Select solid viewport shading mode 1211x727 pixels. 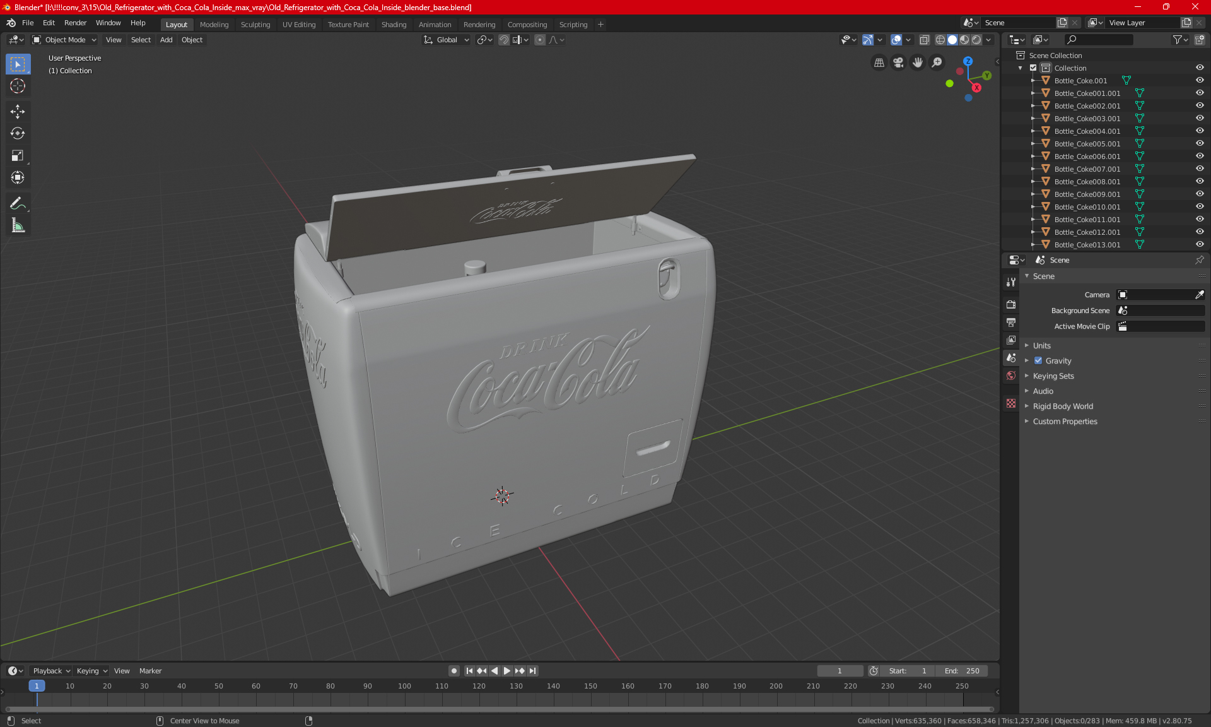point(952,40)
